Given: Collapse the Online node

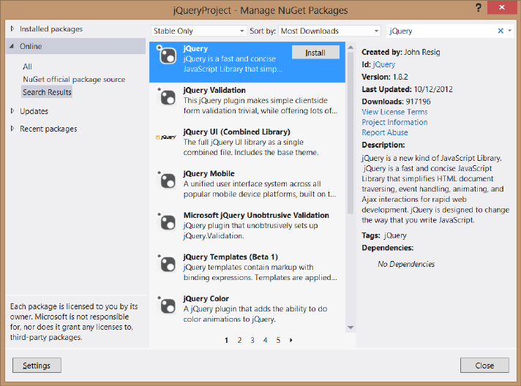Looking at the screenshot, I should pos(12,46).
